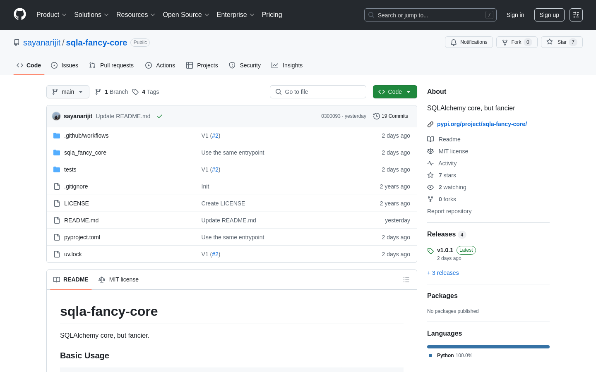Expand the Resources menu
Screen dimensions: 596x372
136,15
